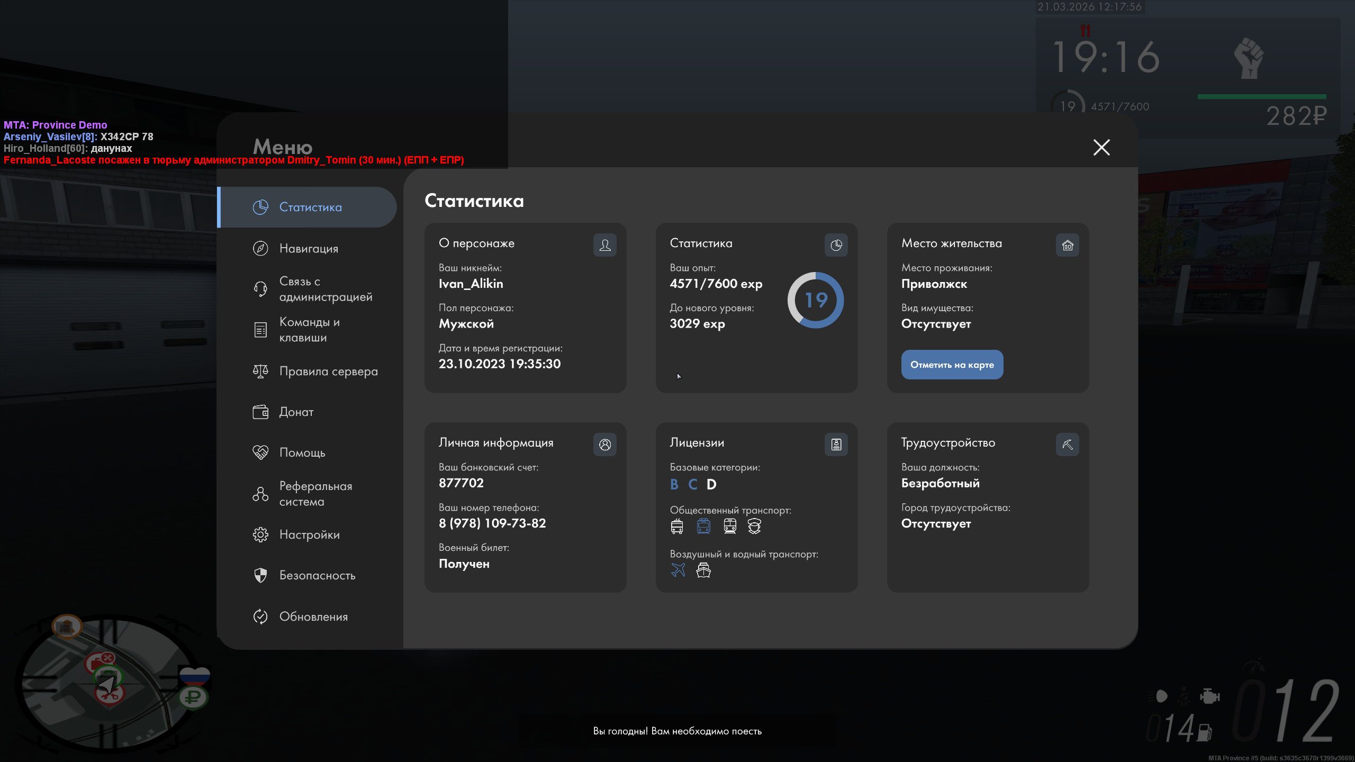The width and height of the screenshot is (1355, 762).
Task: Click the profile icon in О персонаже card
Action: click(605, 245)
